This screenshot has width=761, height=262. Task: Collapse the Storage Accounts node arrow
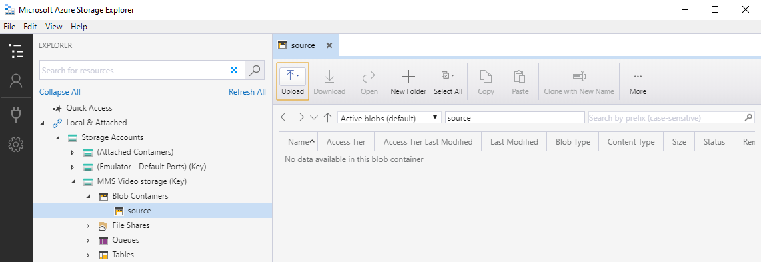(x=58, y=137)
